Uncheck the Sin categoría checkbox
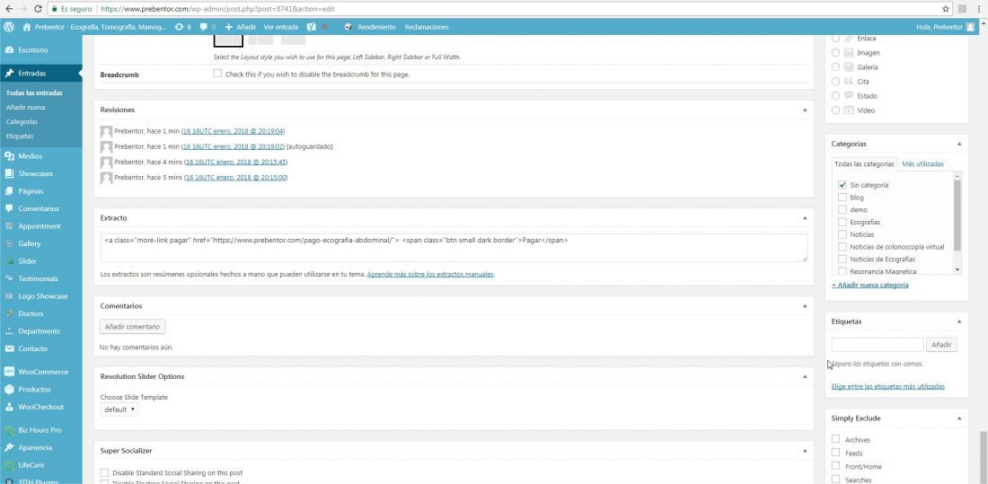The height and width of the screenshot is (484, 988). (x=842, y=185)
